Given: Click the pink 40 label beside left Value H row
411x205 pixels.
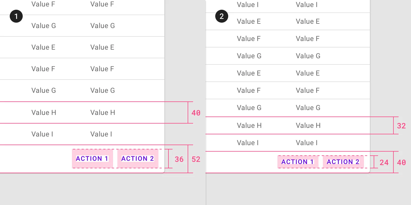Looking at the screenshot, I should (196, 113).
